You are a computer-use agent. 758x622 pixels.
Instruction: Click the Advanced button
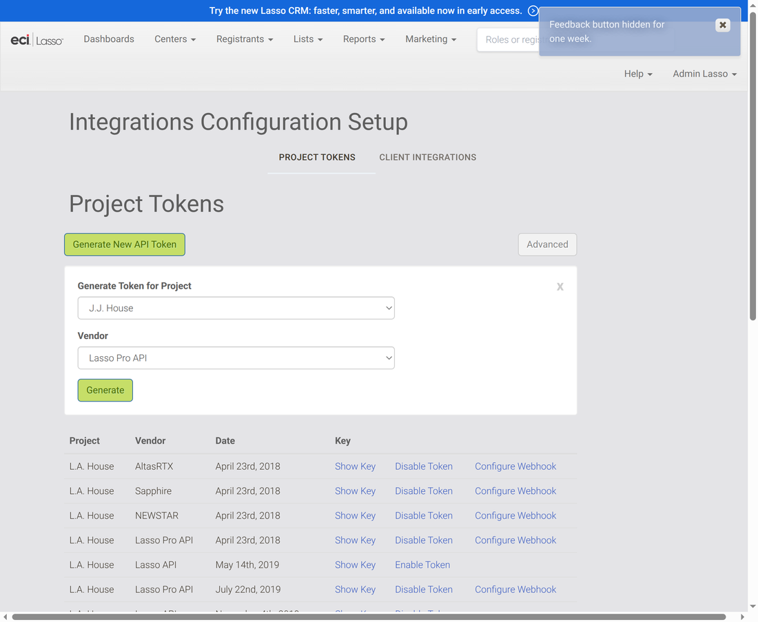pos(547,245)
